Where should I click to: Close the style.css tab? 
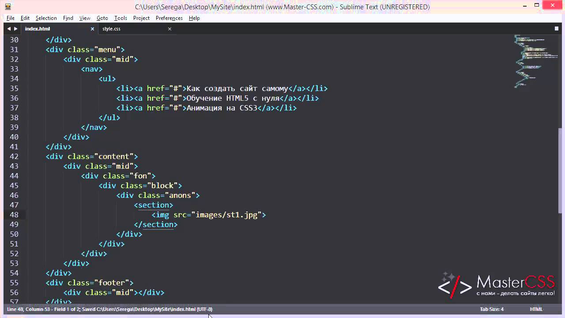click(169, 29)
